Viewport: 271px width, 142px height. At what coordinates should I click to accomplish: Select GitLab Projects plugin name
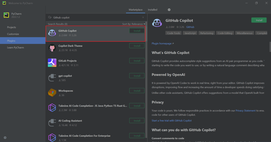coord(67,61)
